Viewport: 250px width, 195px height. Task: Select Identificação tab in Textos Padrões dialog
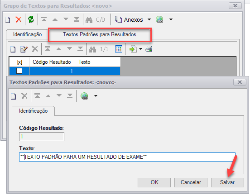tap(33, 111)
